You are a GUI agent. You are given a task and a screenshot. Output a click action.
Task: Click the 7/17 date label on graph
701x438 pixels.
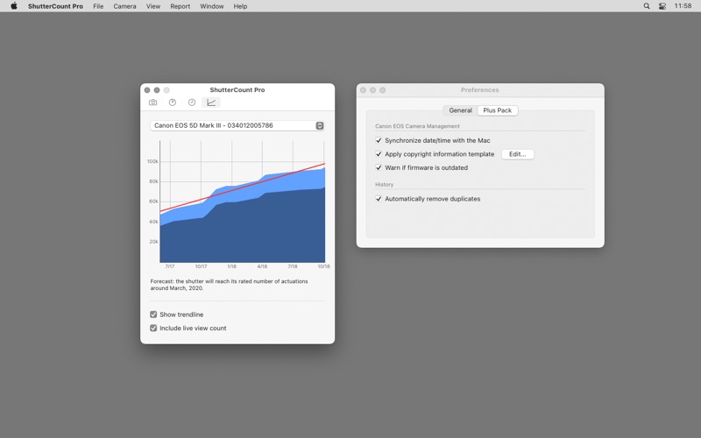tap(170, 266)
